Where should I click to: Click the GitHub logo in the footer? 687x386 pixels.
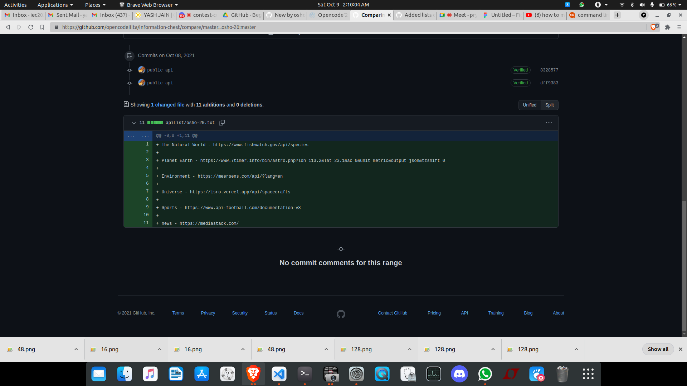click(341, 314)
